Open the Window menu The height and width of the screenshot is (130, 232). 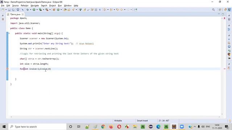click(68, 6)
